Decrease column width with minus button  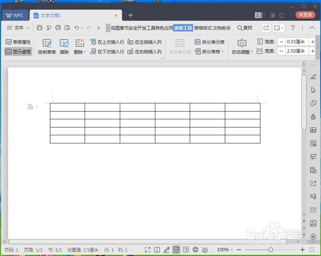coord(281,51)
